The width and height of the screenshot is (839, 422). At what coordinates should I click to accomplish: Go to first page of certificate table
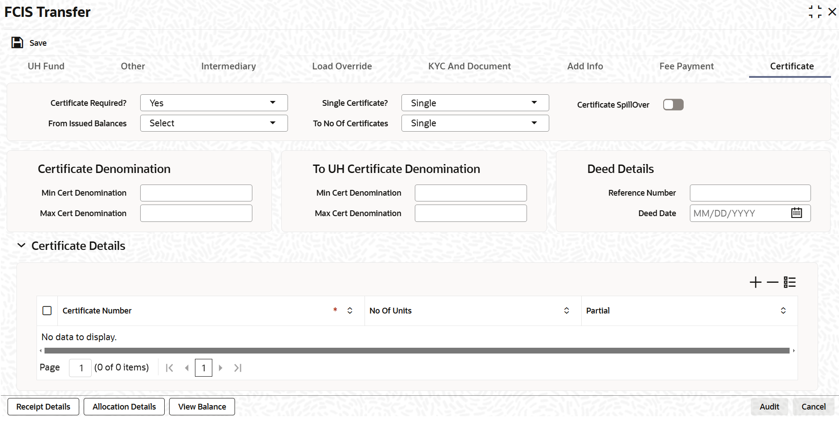click(169, 368)
